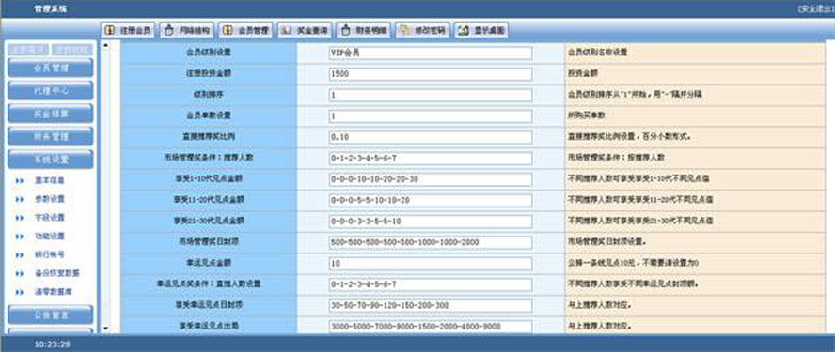Click the 管理系统 title text
The image size is (835, 352).
pyautogui.click(x=51, y=9)
